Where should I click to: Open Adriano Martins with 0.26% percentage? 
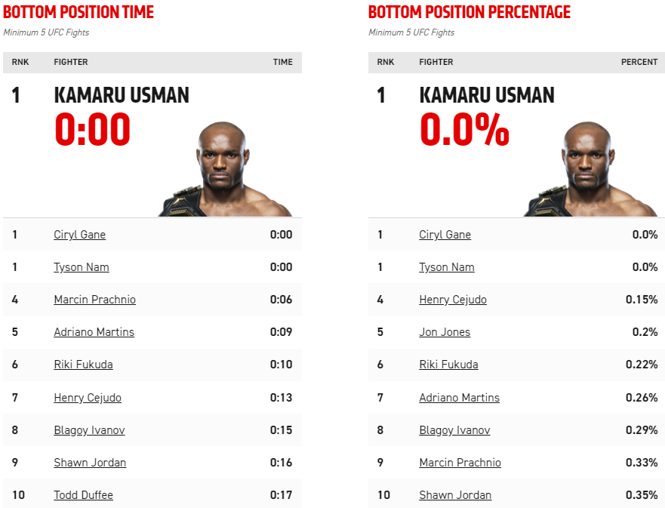pyautogui.click(x=459, y=398)
